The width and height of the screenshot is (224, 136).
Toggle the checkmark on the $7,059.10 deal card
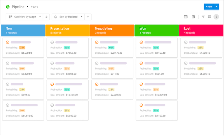[52, 42]
